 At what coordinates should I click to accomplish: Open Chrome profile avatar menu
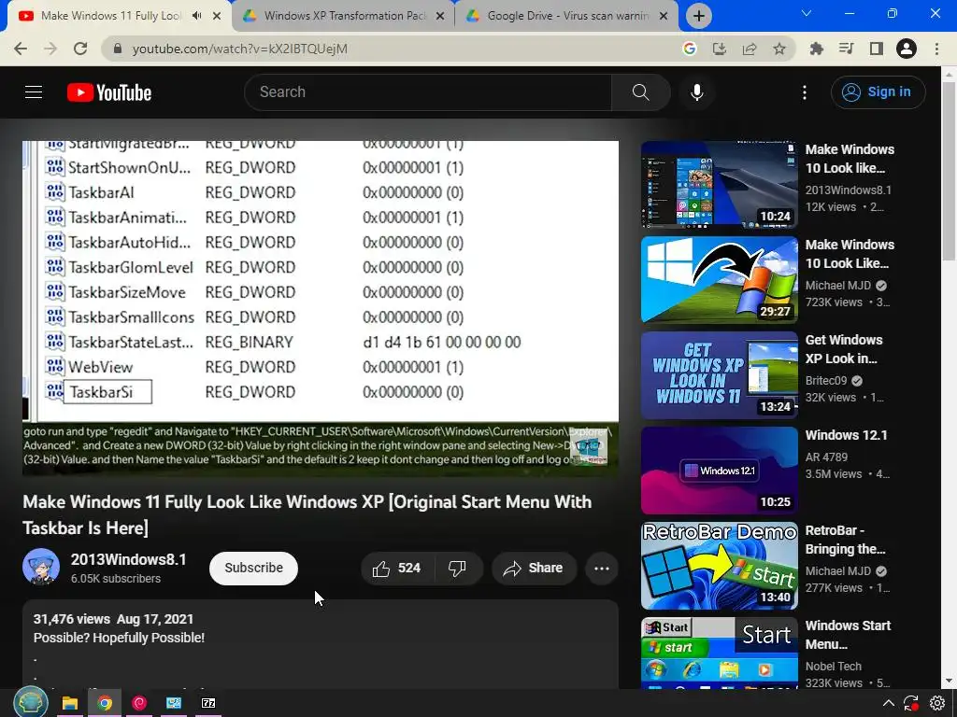point(907,49)
